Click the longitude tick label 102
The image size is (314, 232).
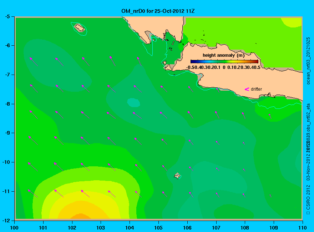point(72,228)
